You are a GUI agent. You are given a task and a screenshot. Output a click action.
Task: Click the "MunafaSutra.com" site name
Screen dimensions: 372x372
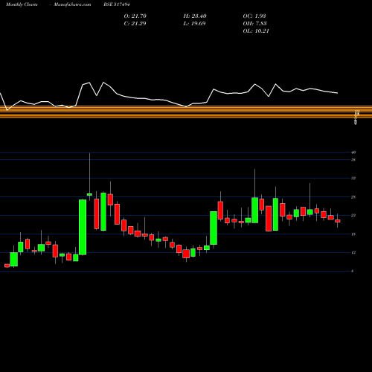72,4
